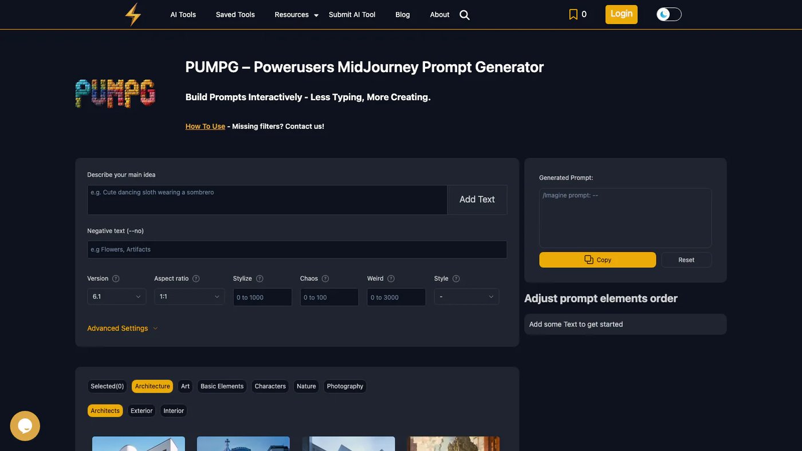Open the search magnifier icon
The image size is (802, 451).
465,15
